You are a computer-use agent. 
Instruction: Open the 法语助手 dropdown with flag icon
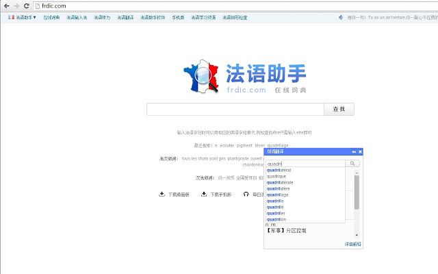(x=22, y=17)
